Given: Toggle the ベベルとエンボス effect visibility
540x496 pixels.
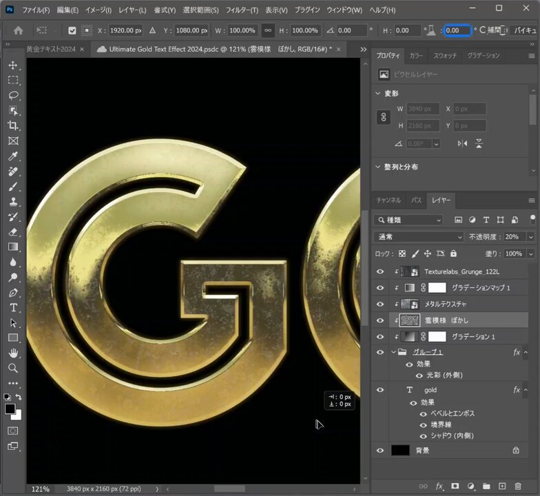Looking at the screenshot, I should pos(423,413).
